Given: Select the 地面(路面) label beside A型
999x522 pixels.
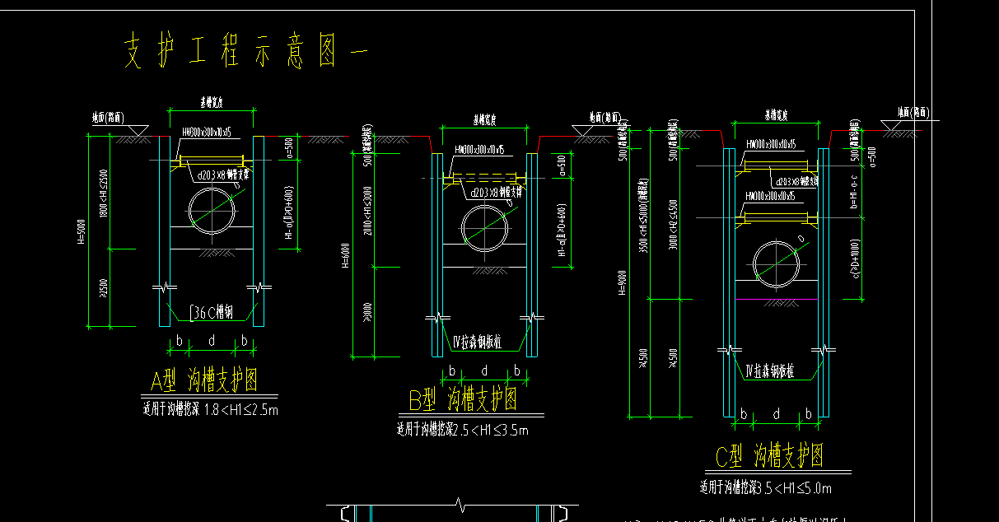Looking at the screenshot, I should (x=108, y=119).
